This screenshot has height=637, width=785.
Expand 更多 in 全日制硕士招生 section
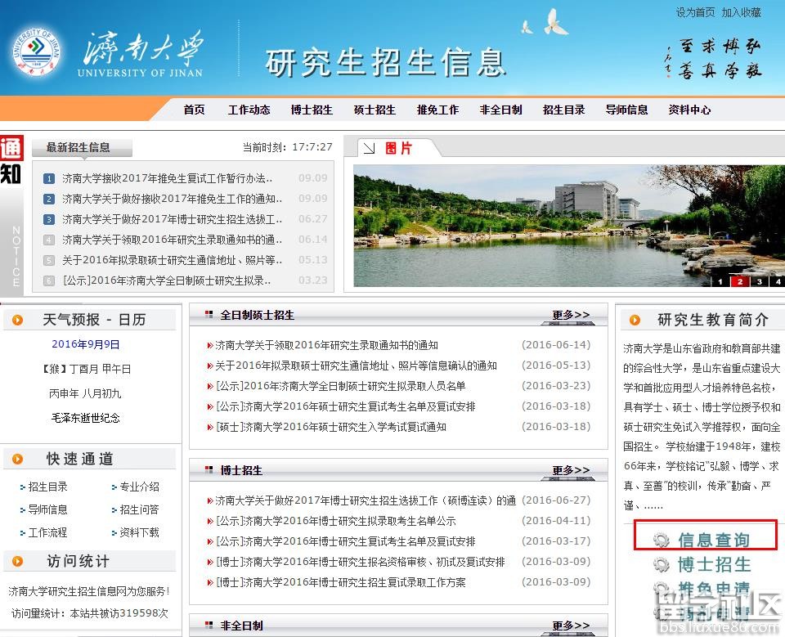point(570,315)
